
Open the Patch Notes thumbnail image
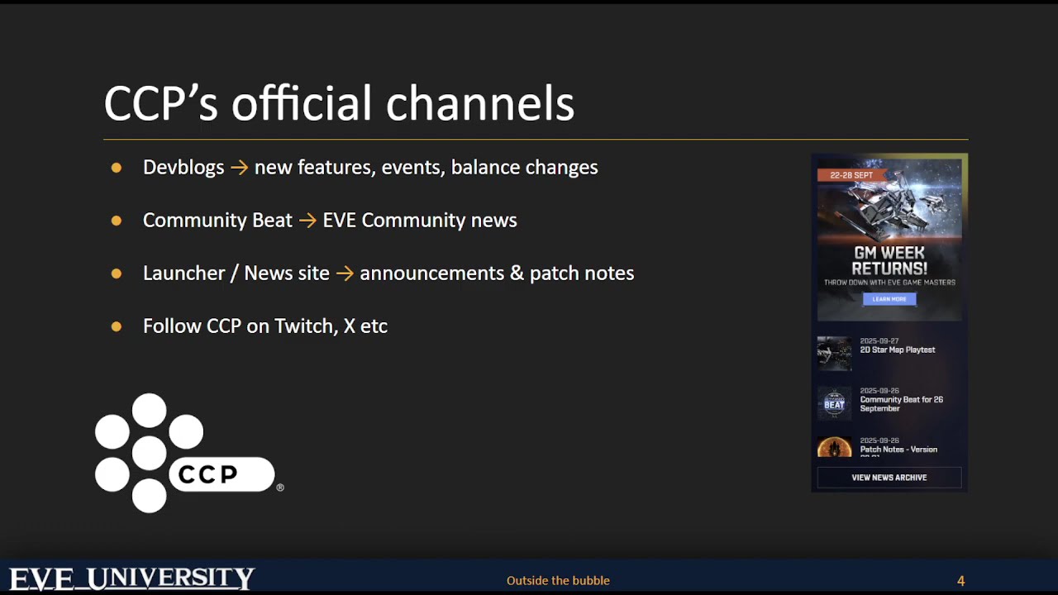[834, 447]
